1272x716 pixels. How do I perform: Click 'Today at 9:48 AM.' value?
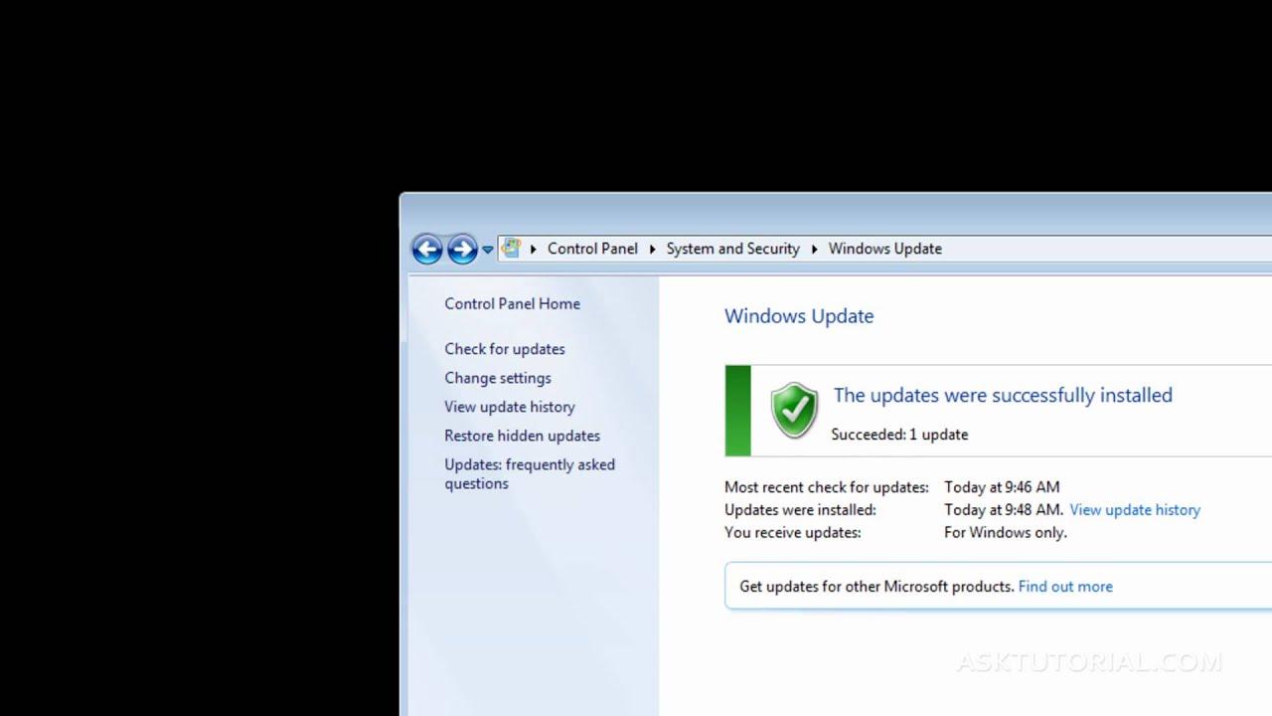tap(1004, 509)
